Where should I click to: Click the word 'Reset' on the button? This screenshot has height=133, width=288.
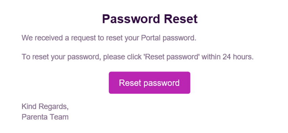pyautogui.click(x=130, y=82)
